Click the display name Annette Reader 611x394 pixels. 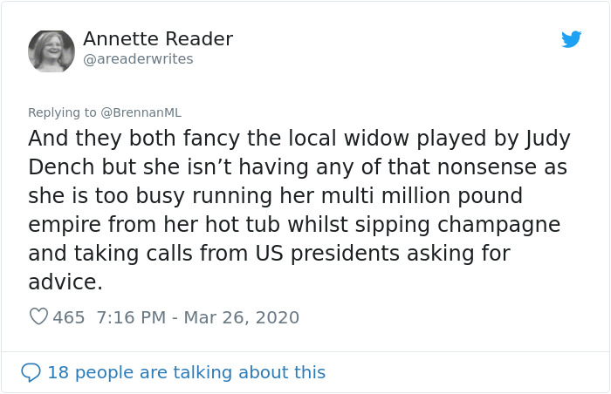click(158, 39)
